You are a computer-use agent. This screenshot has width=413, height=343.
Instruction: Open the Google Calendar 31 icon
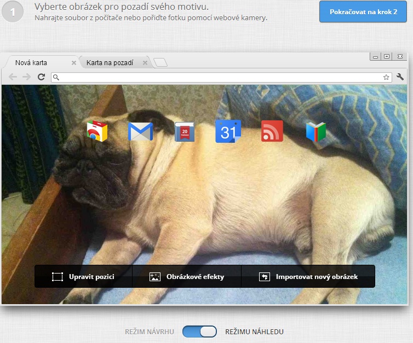(x=228, y=131)
